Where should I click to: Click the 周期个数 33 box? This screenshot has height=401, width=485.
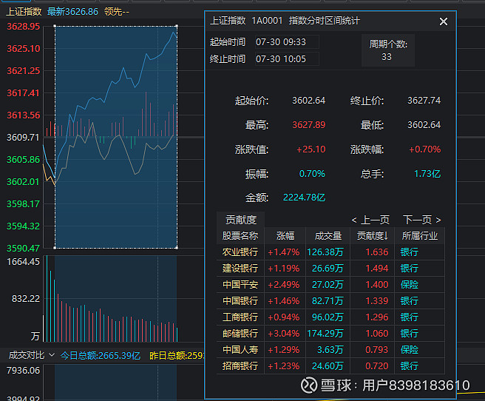[388, 50]
